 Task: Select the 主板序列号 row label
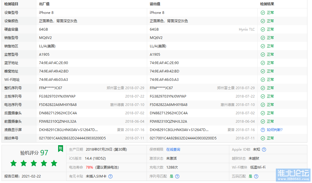(13, 96)
